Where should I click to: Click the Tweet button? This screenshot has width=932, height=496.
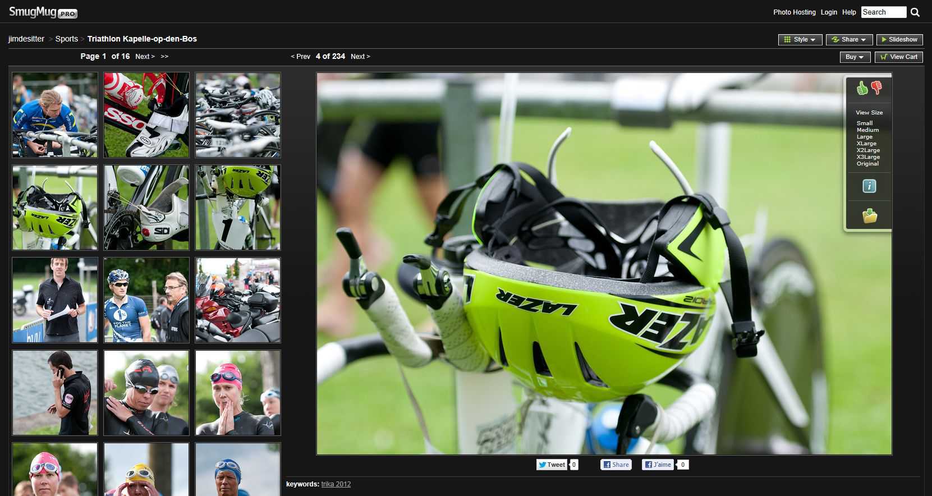552,465
